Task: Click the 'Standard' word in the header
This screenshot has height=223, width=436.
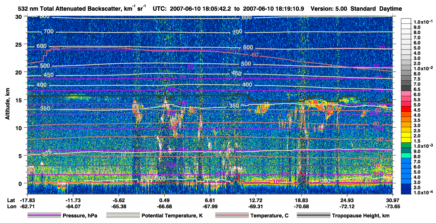Action: tap(364, 9)
